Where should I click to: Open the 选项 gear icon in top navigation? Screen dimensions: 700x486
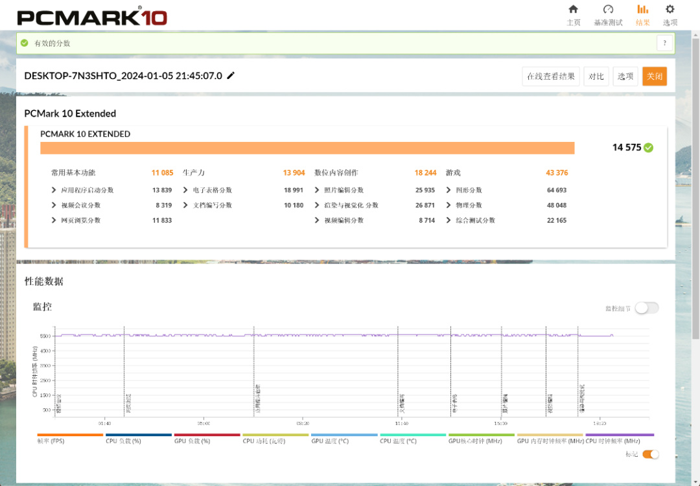670,9
